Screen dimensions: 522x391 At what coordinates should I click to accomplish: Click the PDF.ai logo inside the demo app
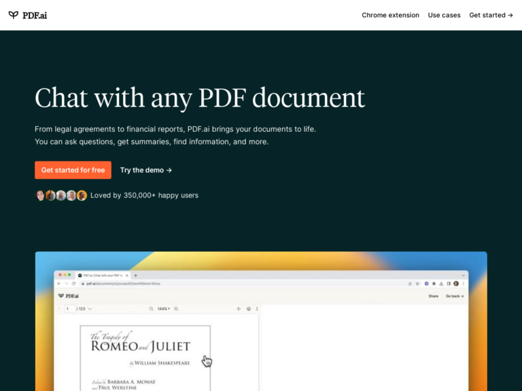(69, 296)
